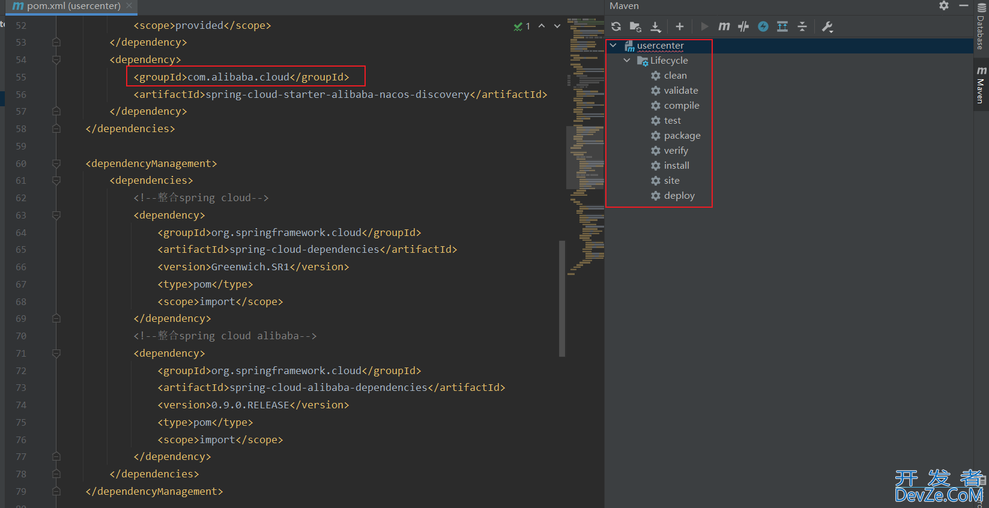Click the Maven panel title
989x508 pixels.
coord(624,6)
